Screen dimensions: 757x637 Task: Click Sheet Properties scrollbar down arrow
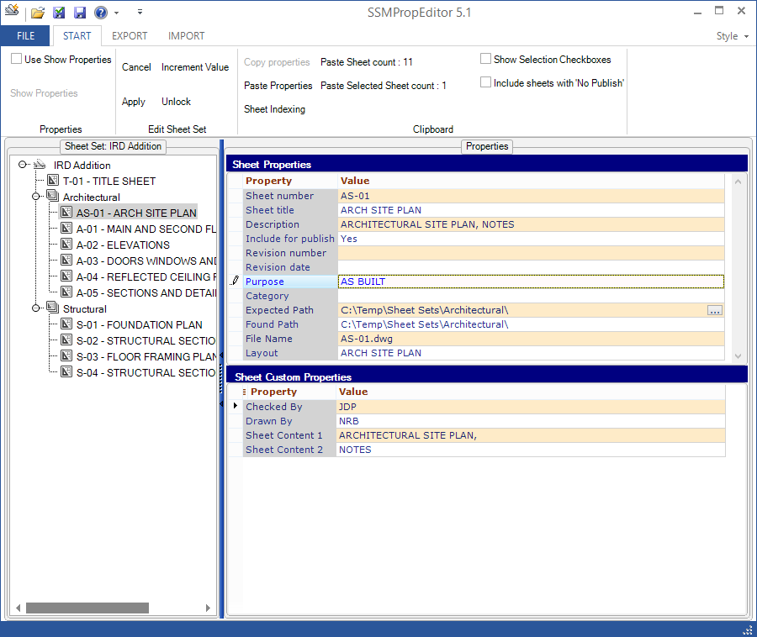738,355
